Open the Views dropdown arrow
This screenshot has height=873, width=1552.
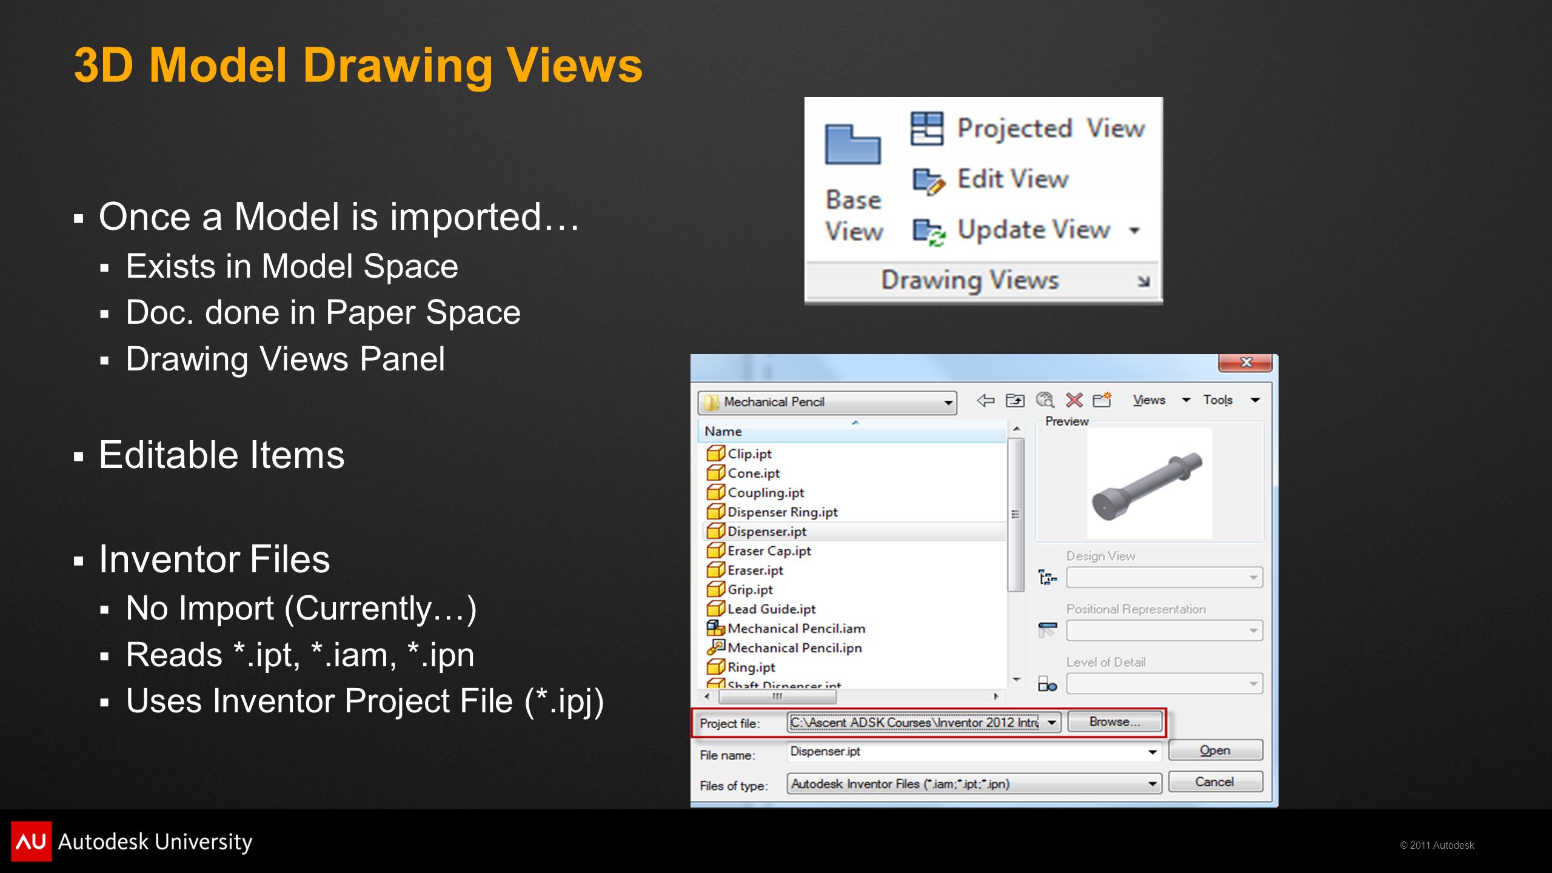(1186, 400)
